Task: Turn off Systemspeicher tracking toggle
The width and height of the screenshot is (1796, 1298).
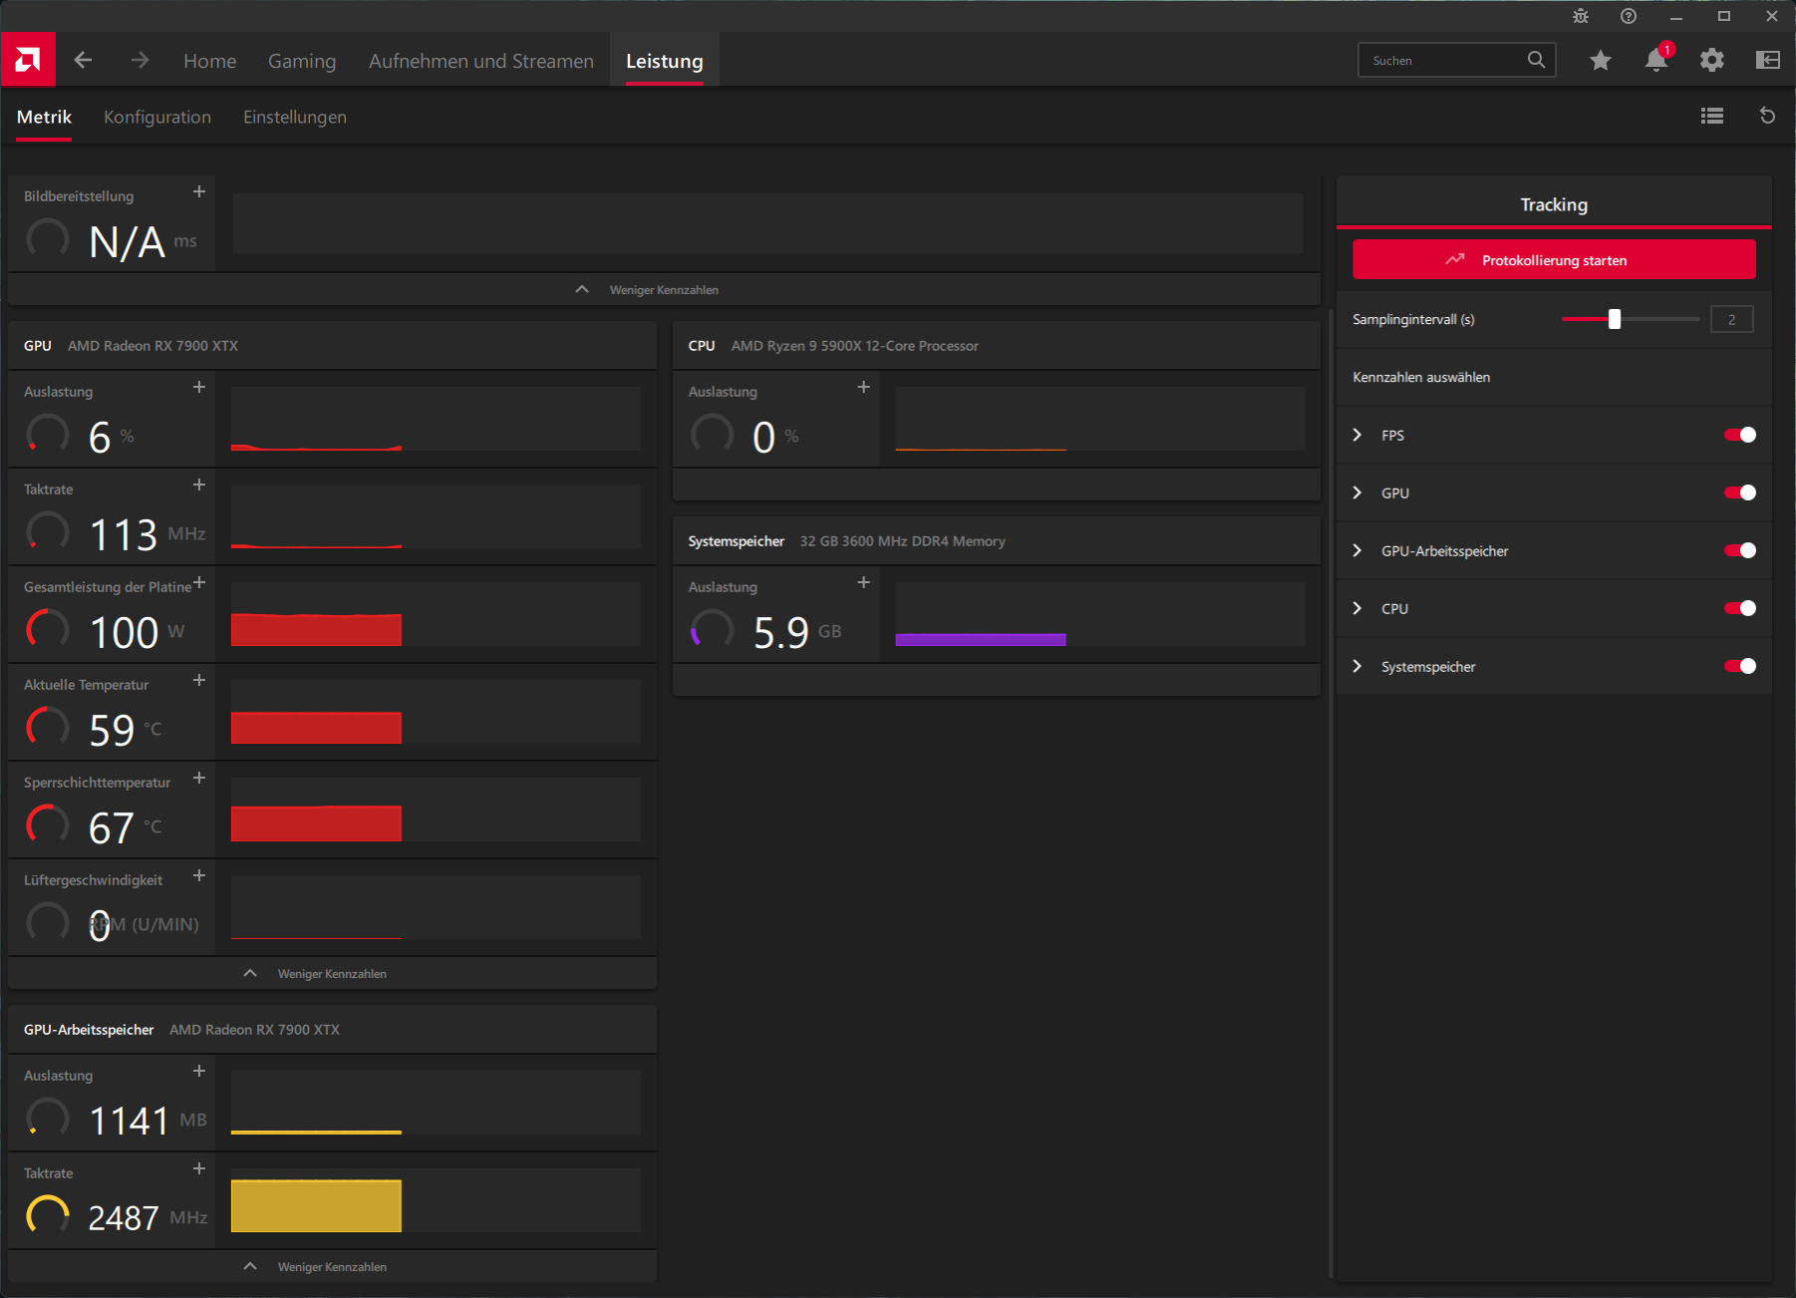Action: pyautogui.click(x=1740, y=666)
